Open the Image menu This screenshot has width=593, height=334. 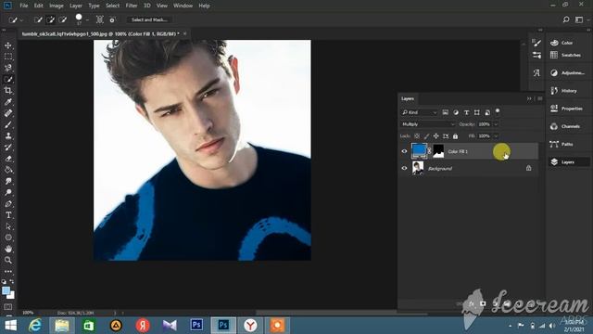[x=57, y=6]
